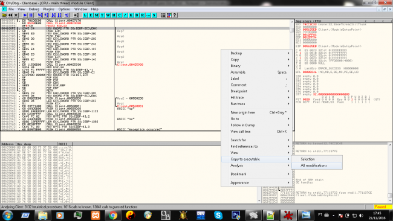The width and height of the screenshot is (393, 221).
Task: Choose All modifications in submenu
Action: 317,165
